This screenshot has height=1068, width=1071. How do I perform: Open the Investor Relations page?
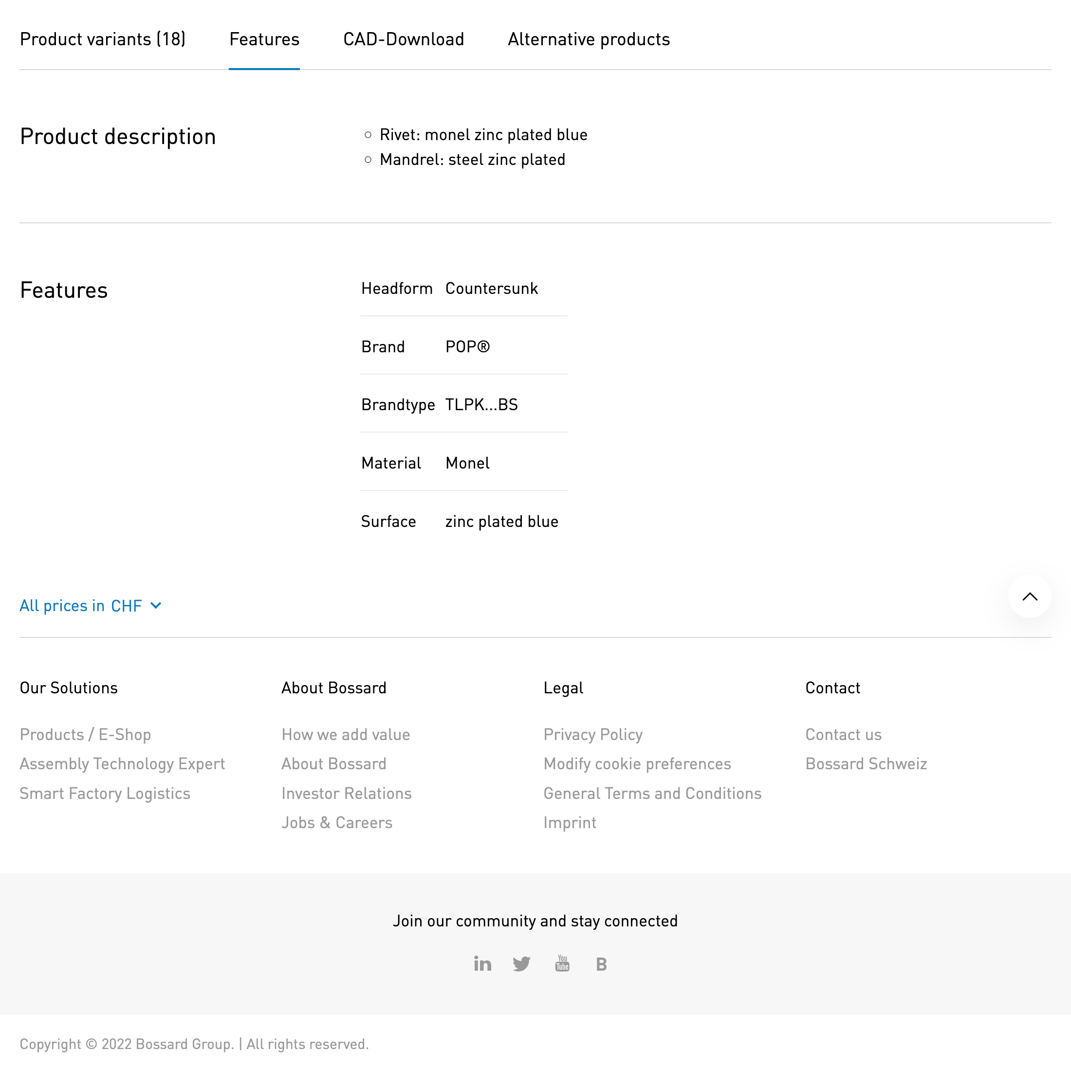tap(346, 793)
